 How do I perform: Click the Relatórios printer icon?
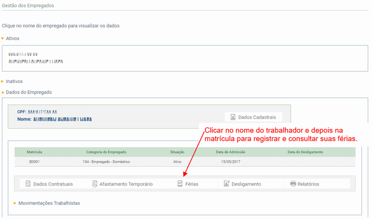[293, 184]
